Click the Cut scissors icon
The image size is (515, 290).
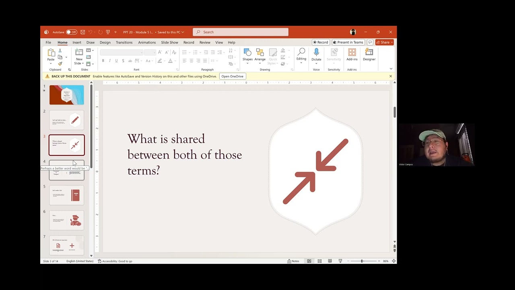(x=60, y=51)
